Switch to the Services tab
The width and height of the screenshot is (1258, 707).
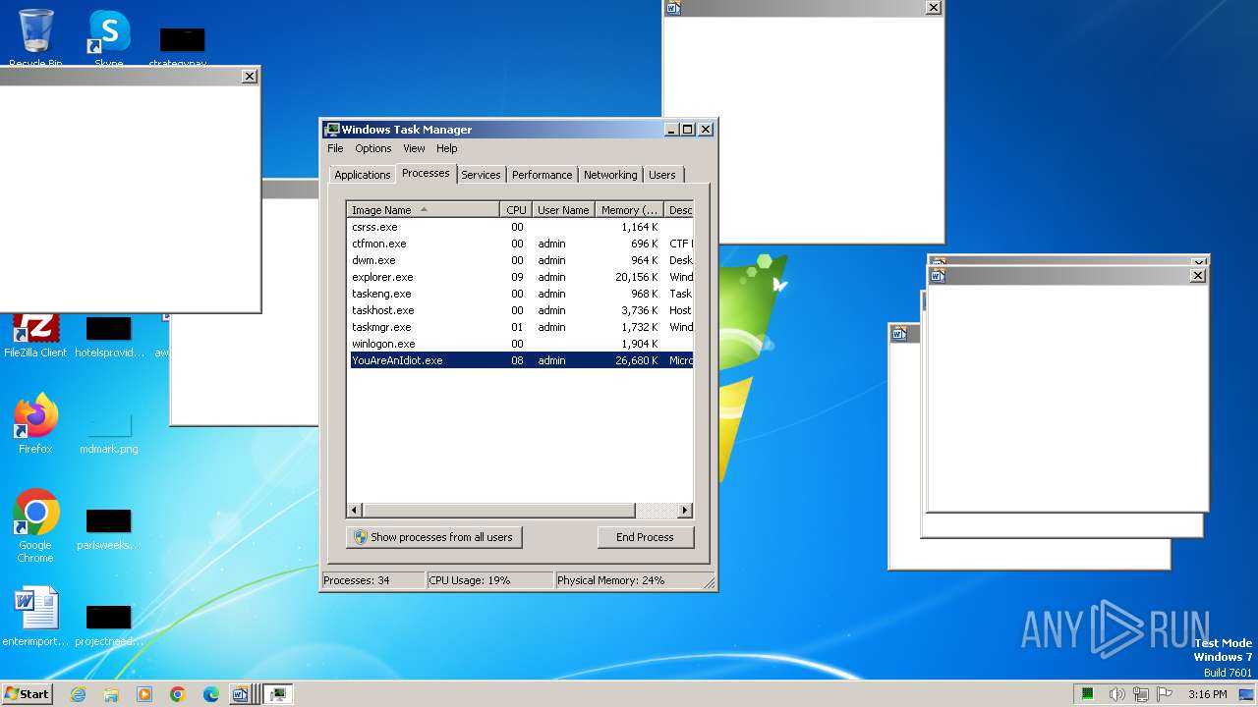pos(481,175)
